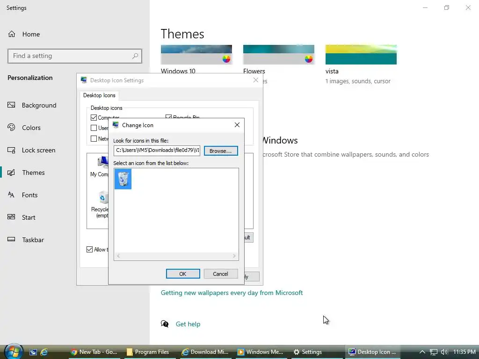The image size is (479, 359).
Task: Toggle Allow themes to change icons checkbox
Action: pos(89,250)
